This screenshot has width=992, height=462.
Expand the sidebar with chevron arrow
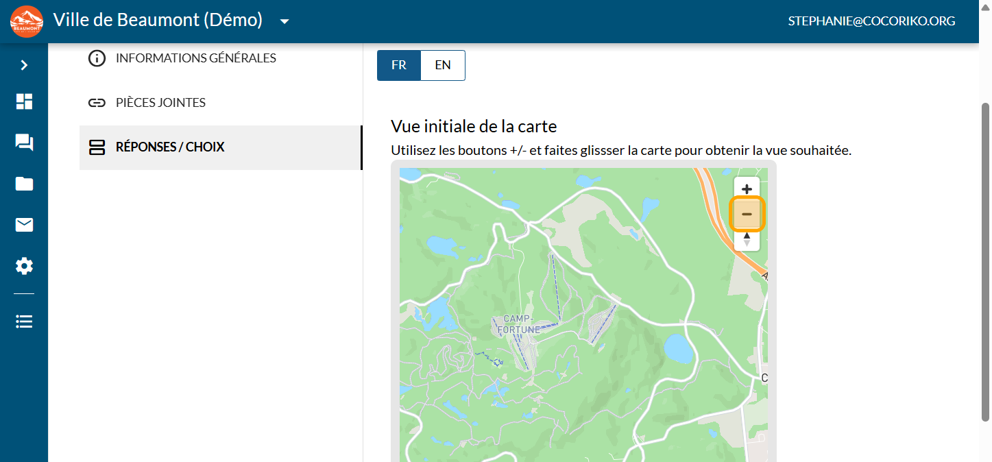click(24, 65)
